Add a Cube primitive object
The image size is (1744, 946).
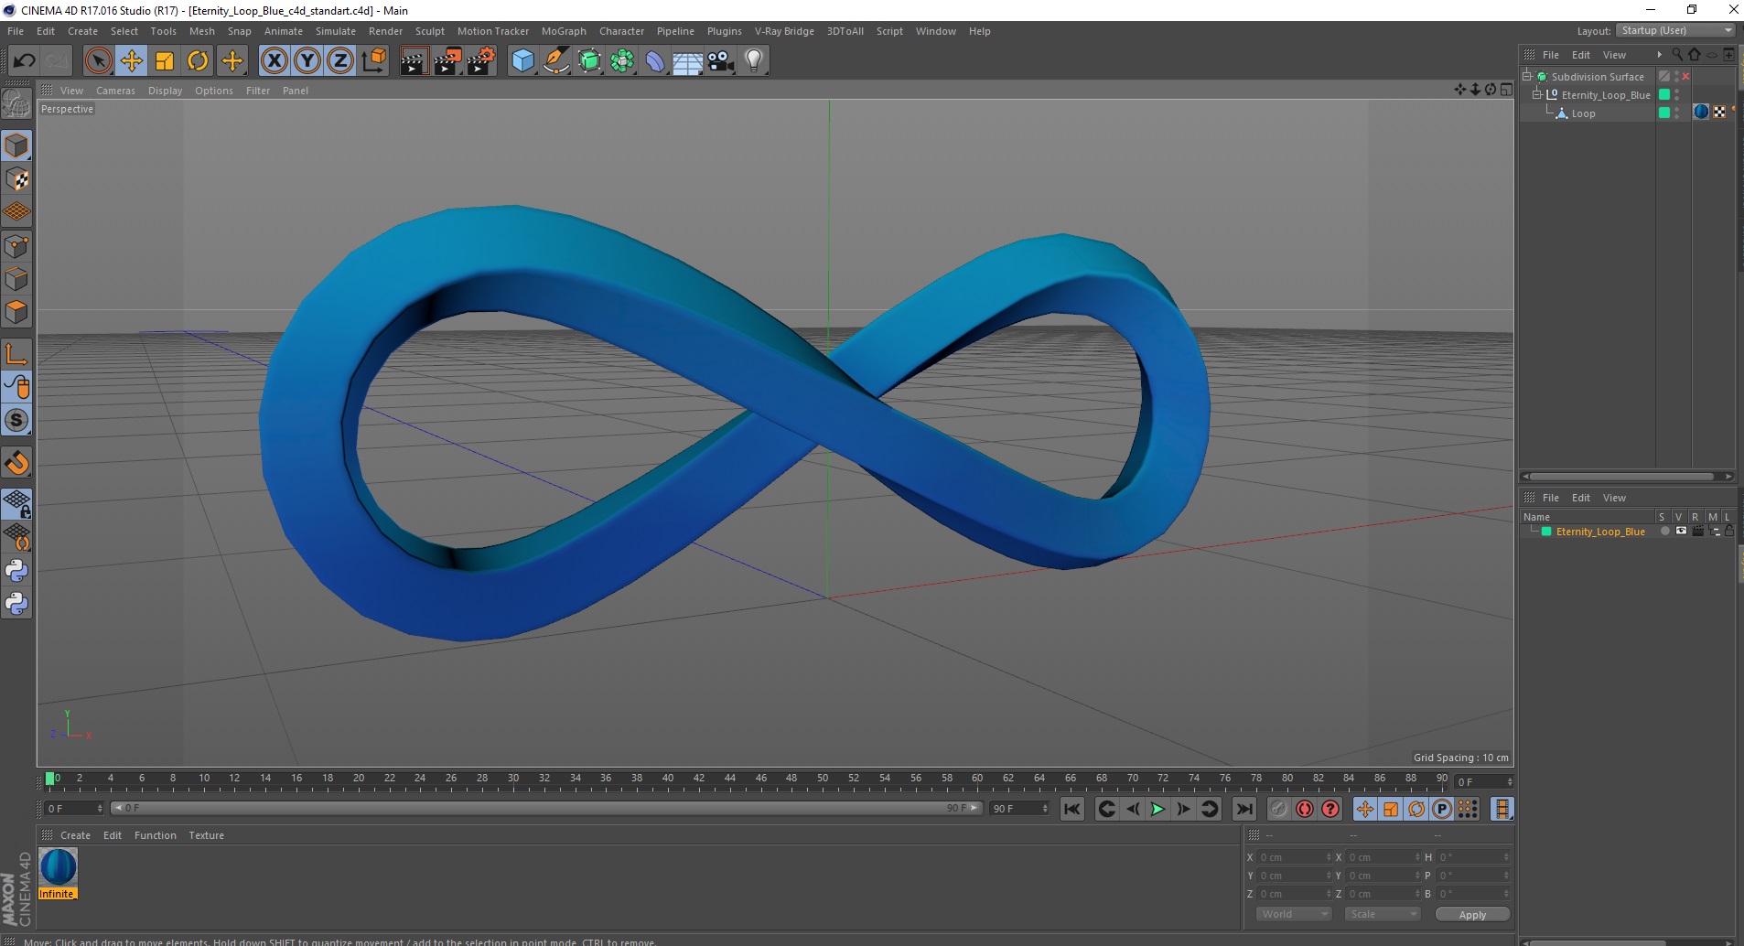point(522,61)
